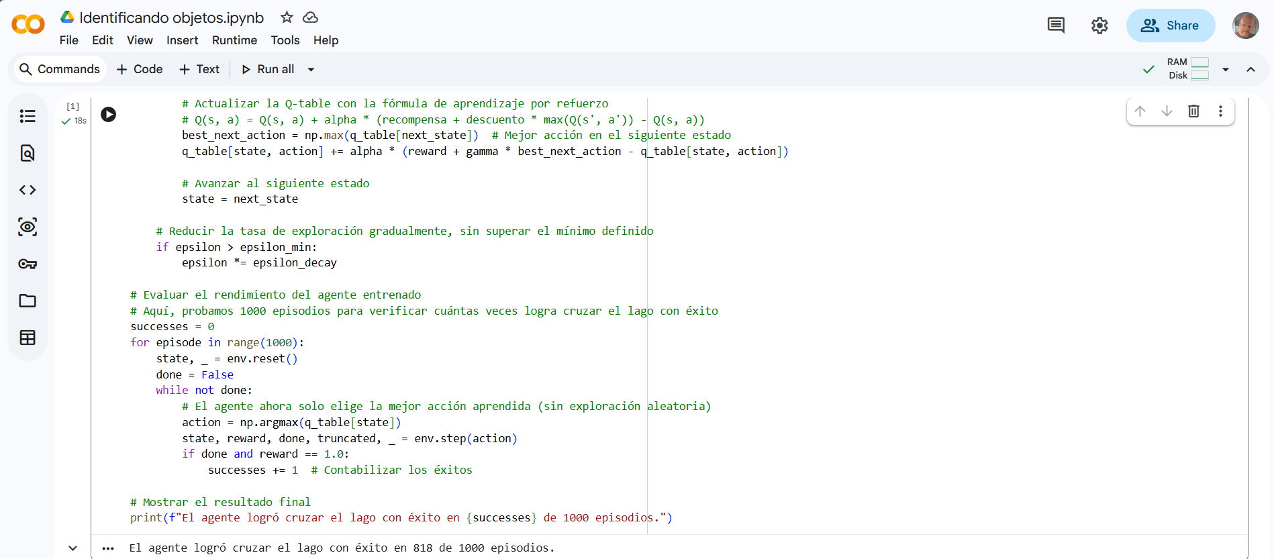
Task: Open the secrets key sidebar icon
Action: pyautogui.click(x=28, y=264)
